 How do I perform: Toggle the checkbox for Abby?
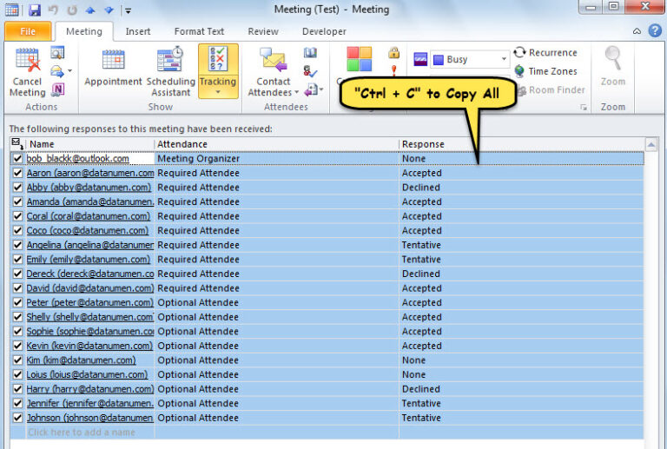17,188
